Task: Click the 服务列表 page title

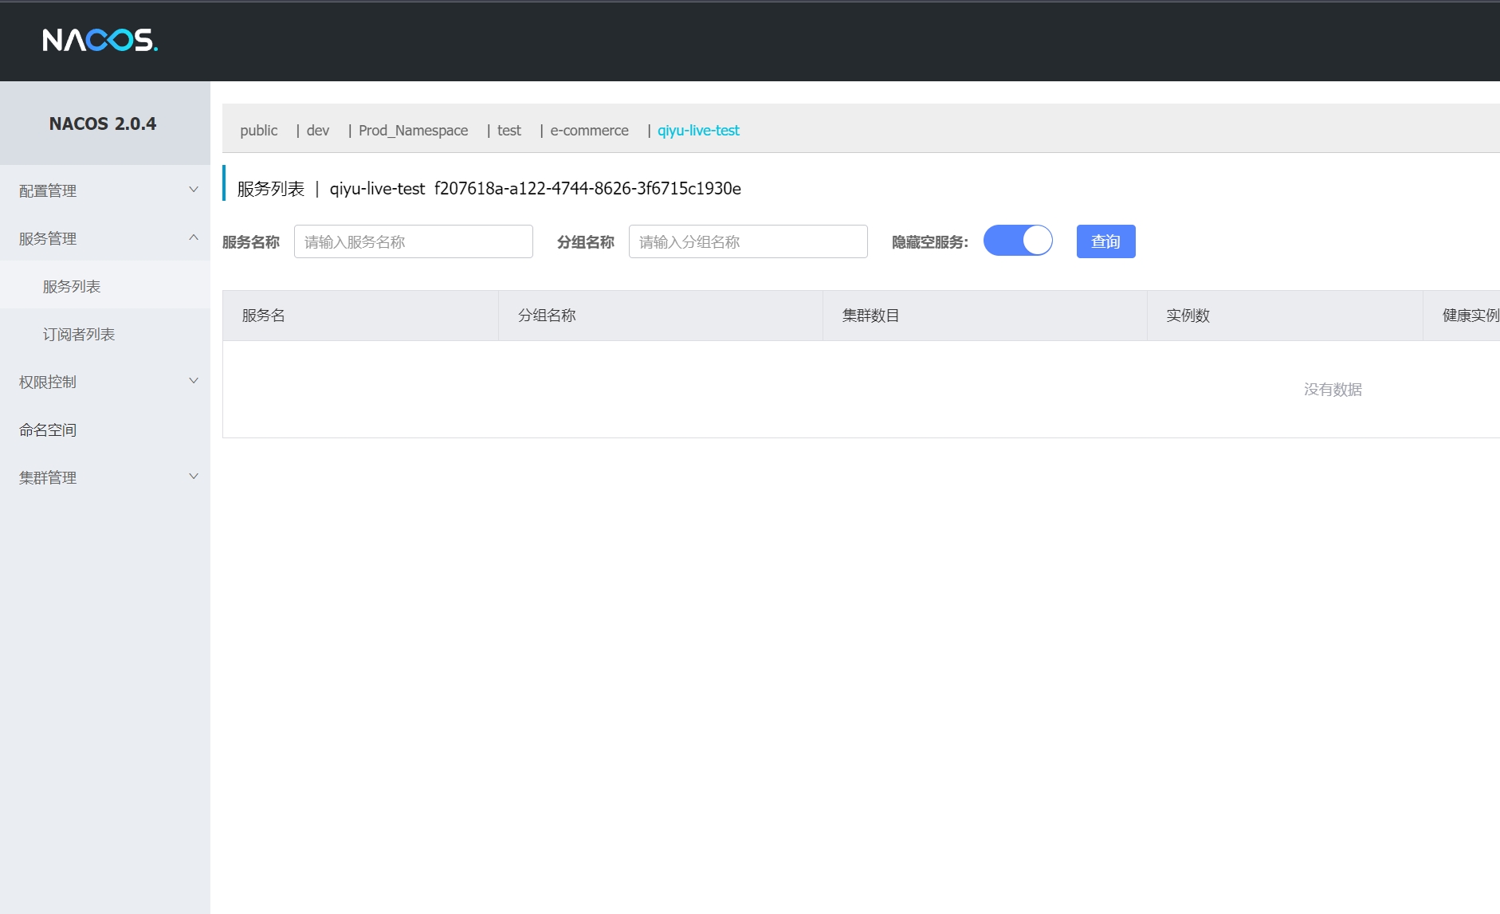Action: (x=271, y=189)
